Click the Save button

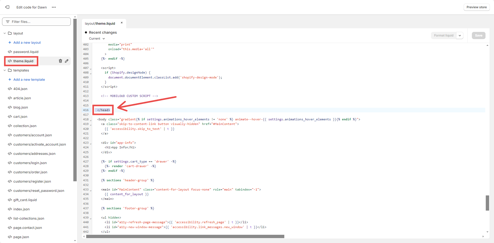[479, 35]
